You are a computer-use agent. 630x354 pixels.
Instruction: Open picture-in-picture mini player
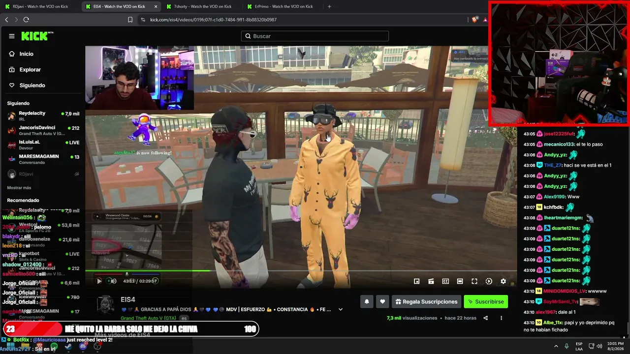click(x=416, y=281)
